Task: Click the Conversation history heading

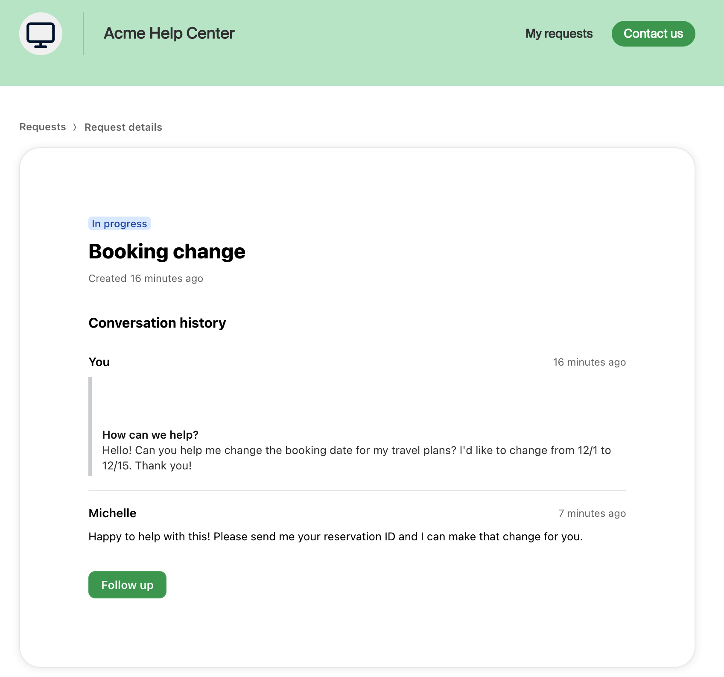Action: 157,323
